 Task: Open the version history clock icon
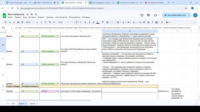coord(142,15)
